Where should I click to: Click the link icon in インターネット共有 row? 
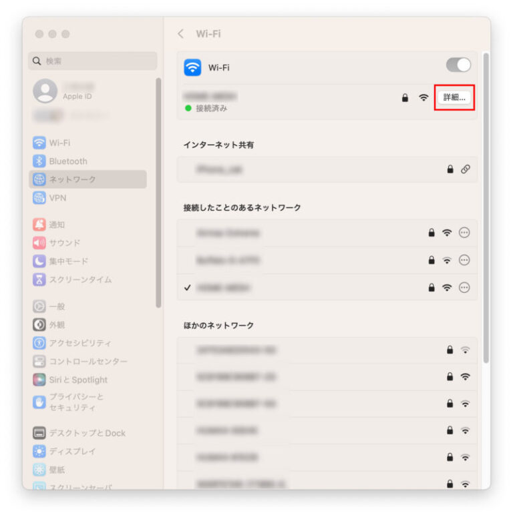[x=465, y=169]
